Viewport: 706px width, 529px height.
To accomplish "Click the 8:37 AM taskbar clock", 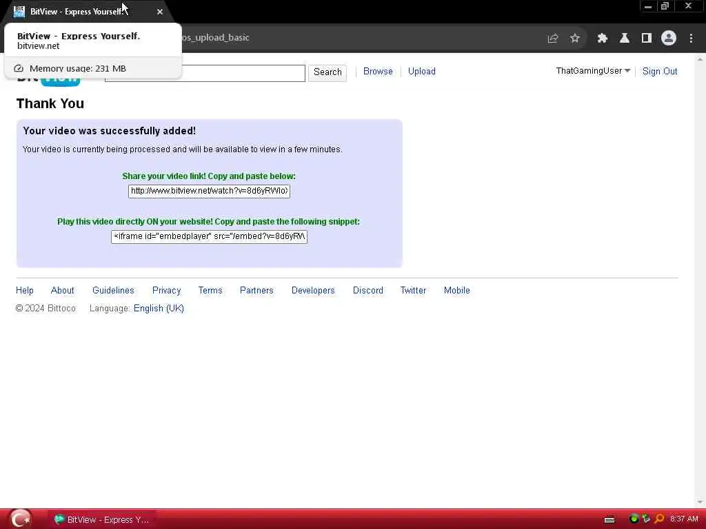I will 684,519.
